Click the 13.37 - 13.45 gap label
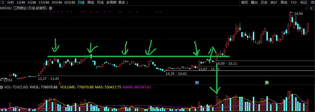Image resolution: width=315 pixels, height=112 pixels. (48, 79)
